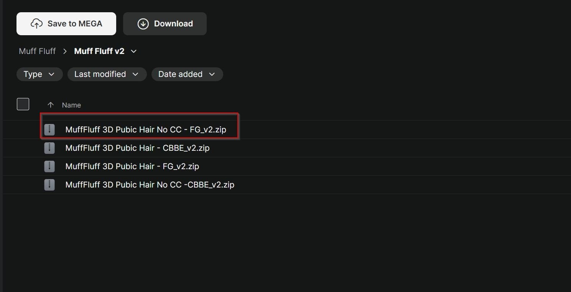Select the zip icon for Hair - CBBE_v2.zip
This screenshot has height=292, width=571.
(49, 148)
